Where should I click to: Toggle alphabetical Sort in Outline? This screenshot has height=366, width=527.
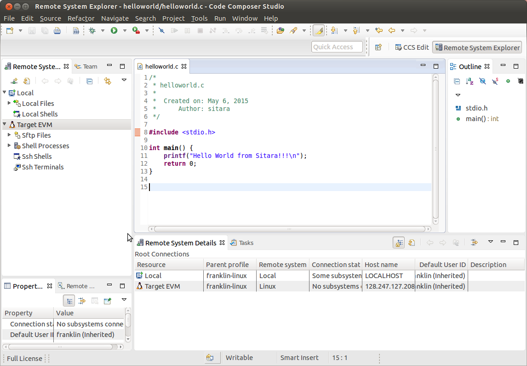coord(470,81)
